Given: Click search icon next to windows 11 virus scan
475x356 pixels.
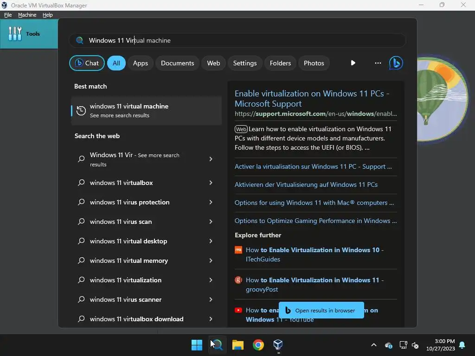Looking at the screenshot, I should pyautogui.click(x=81, y=222).
